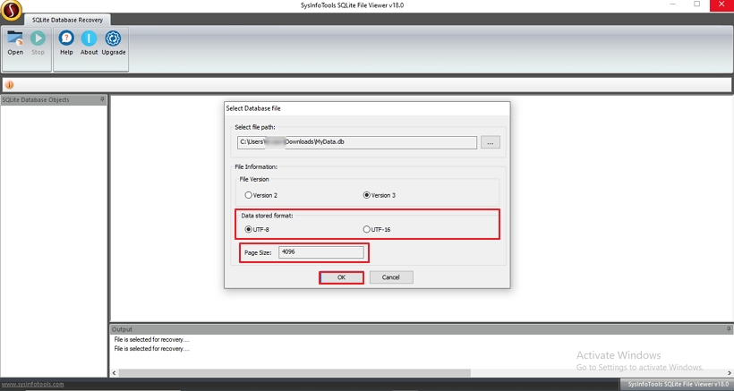The image size is (734, 391).
Task: Pin the SQLite Database Objects panel
Action: (x=103, y=99)
